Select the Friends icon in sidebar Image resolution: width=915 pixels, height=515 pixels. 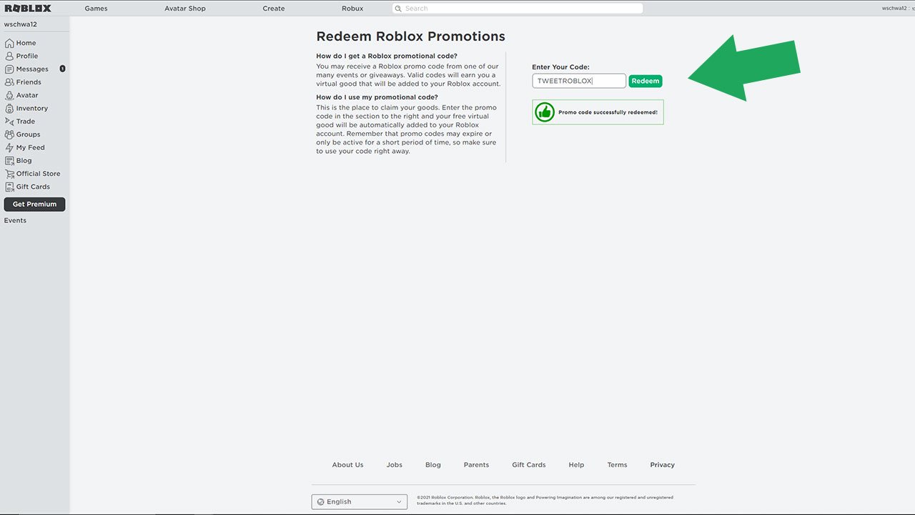tap(9, 82)
